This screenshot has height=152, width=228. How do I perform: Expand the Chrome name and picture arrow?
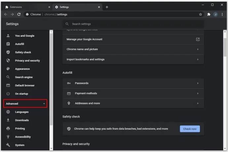pos(198,49)
